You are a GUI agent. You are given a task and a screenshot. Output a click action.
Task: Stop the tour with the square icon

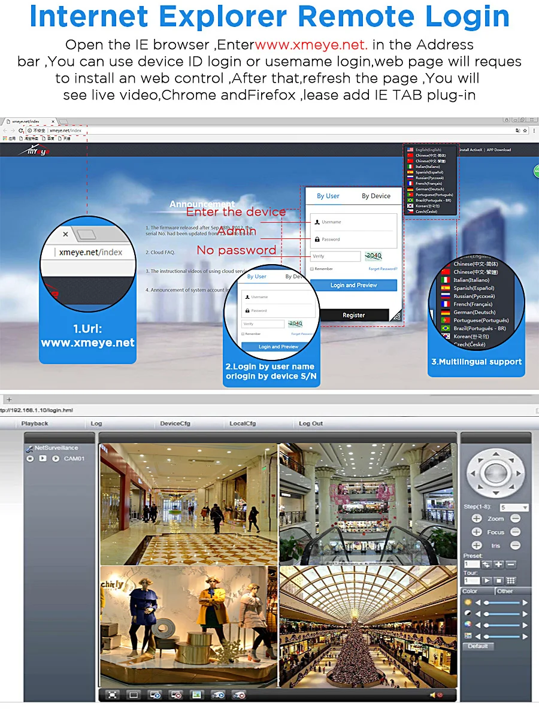[x=498, y=581]
